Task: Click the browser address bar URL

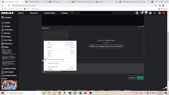Action: coord(25,6)
